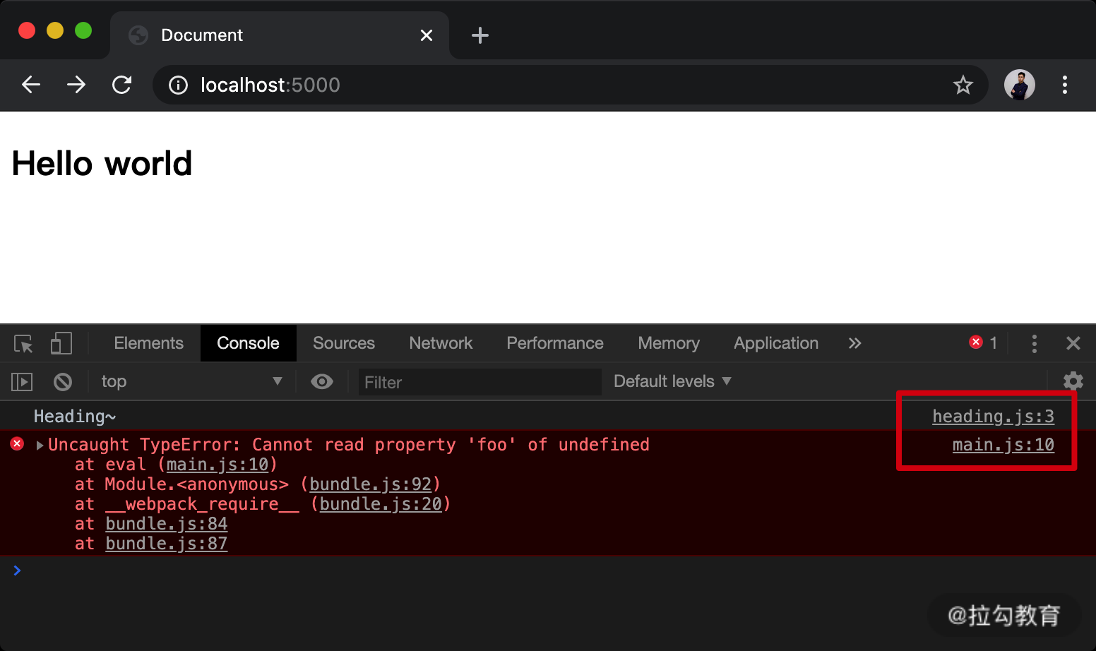Open the bundle.js:92 link
Screen dimensions: 1096x651
coord(371,484)
